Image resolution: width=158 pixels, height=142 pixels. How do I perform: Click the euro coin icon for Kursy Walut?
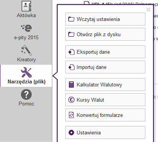[x=71, y=100]
